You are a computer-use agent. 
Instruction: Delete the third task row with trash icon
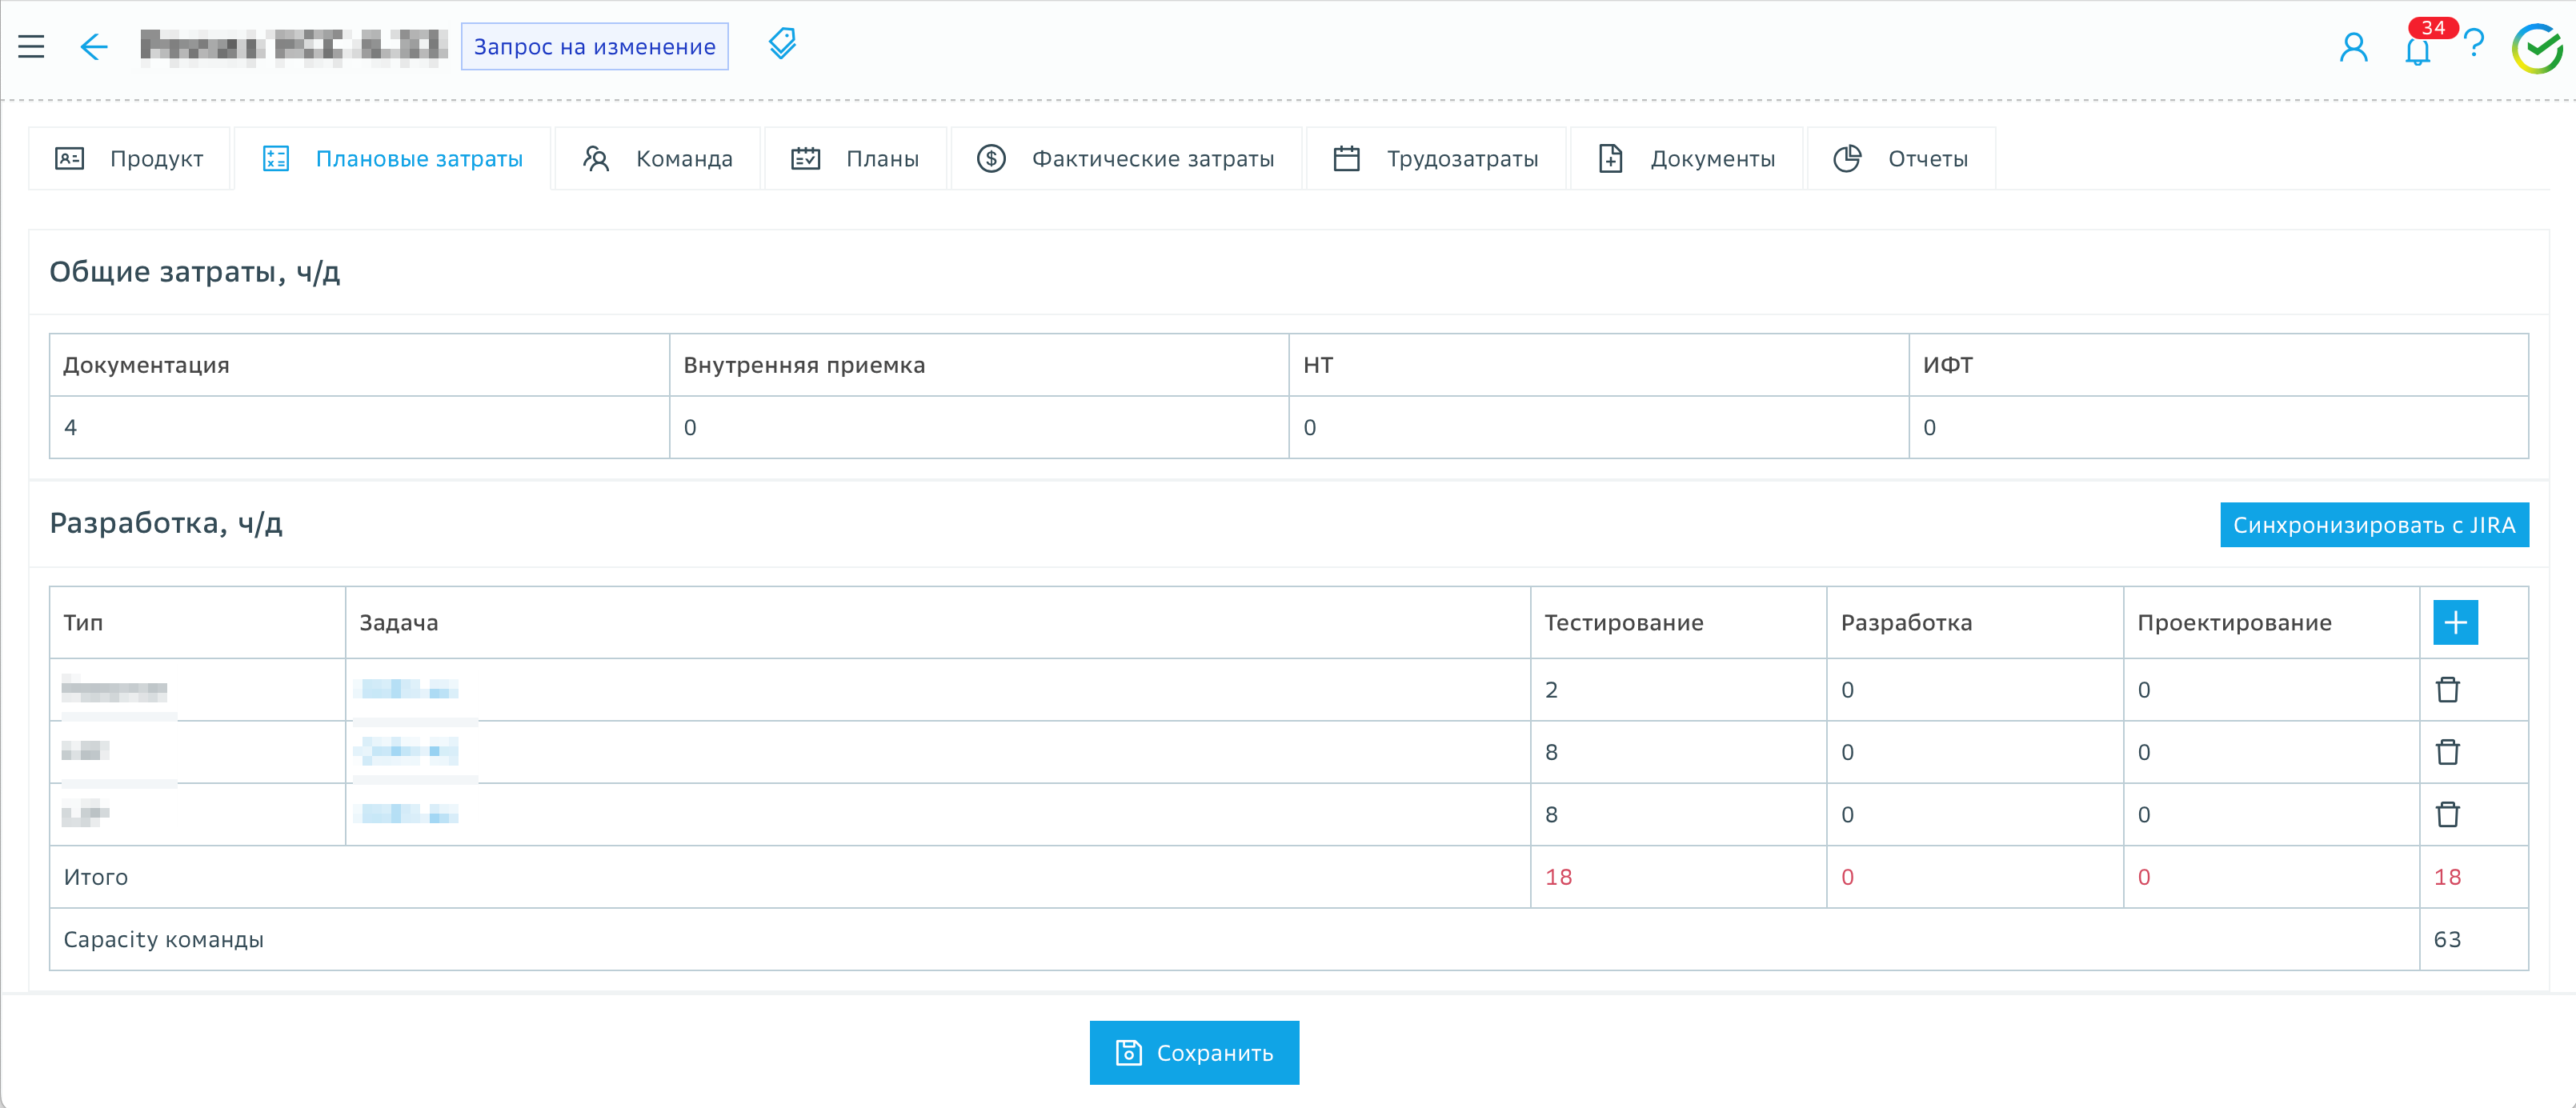tap(2447, 814)
